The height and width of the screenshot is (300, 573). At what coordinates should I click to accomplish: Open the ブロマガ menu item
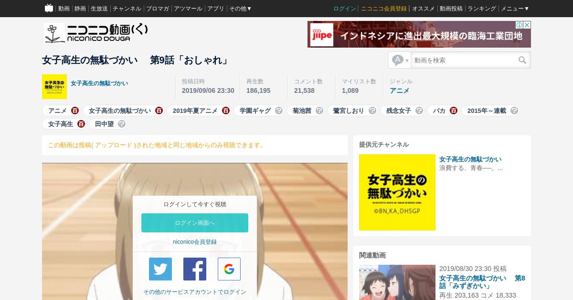point(158,9)
